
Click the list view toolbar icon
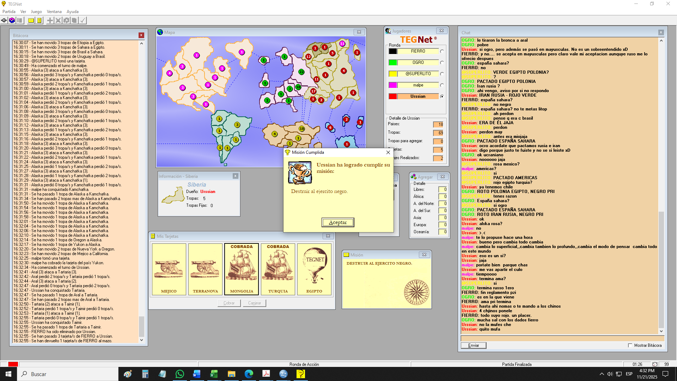click(20, 20)
